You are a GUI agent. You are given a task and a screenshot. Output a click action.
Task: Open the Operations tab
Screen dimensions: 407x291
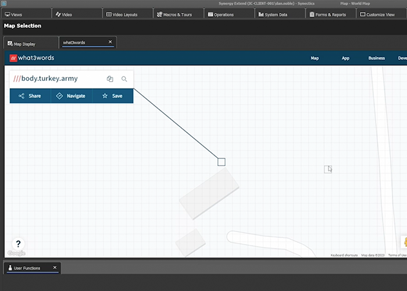[x=230, y=15]
